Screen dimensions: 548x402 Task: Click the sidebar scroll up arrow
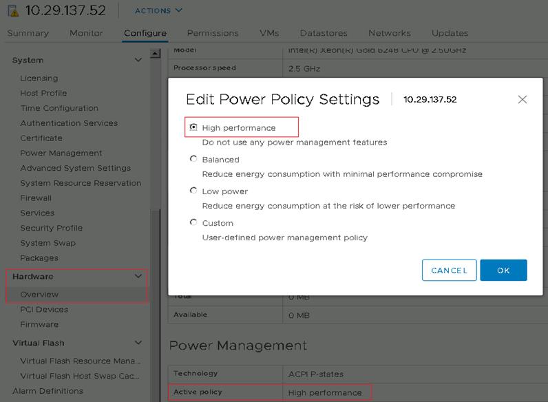coord(155,54)
